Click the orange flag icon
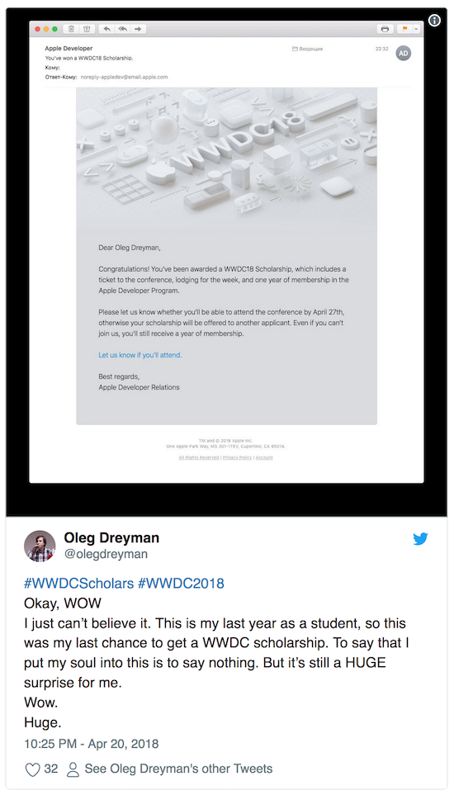Viewport: 454px width, 795px height. tap(404, 29)
